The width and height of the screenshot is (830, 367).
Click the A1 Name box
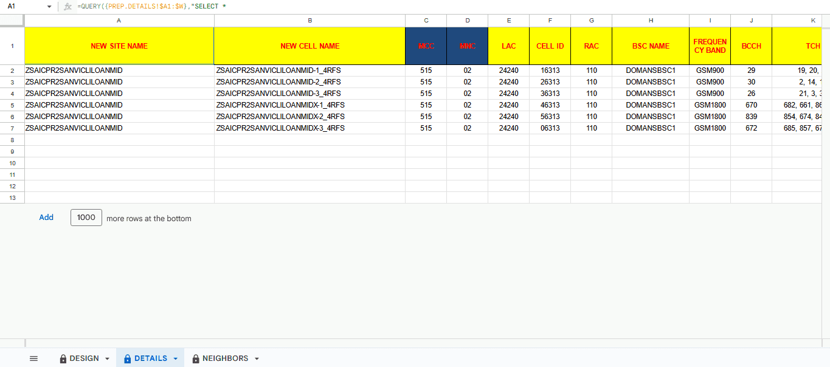tap(24, 6)
